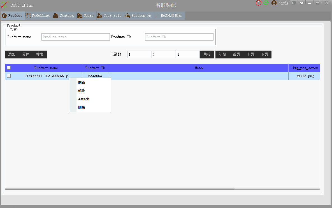Check the Clamshell-TLA Assembly row checkbox
The width and height of the screenshot is (332, 208).
click(9, 76)
